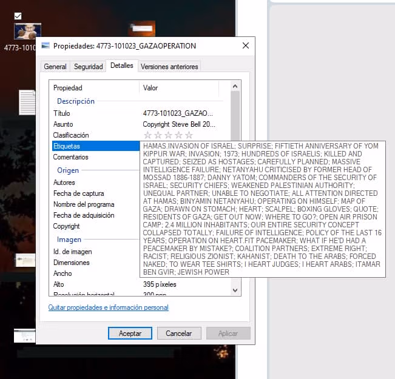This screenshot has width=395, height=379.
Task: Click the image icon in dialog title bar
Action: click(46, 45)
